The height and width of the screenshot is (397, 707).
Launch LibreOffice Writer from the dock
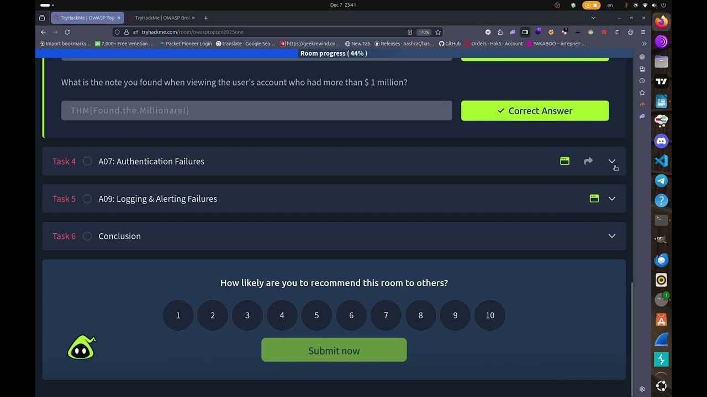pos(661,101)
